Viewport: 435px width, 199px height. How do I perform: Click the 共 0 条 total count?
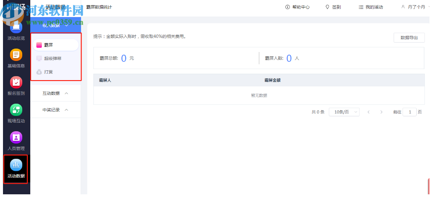click(318, 112)
